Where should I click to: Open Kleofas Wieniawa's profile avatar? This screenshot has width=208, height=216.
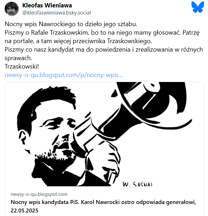12,9
